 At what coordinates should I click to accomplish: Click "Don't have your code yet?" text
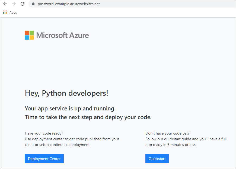click(x=167, y=133)
